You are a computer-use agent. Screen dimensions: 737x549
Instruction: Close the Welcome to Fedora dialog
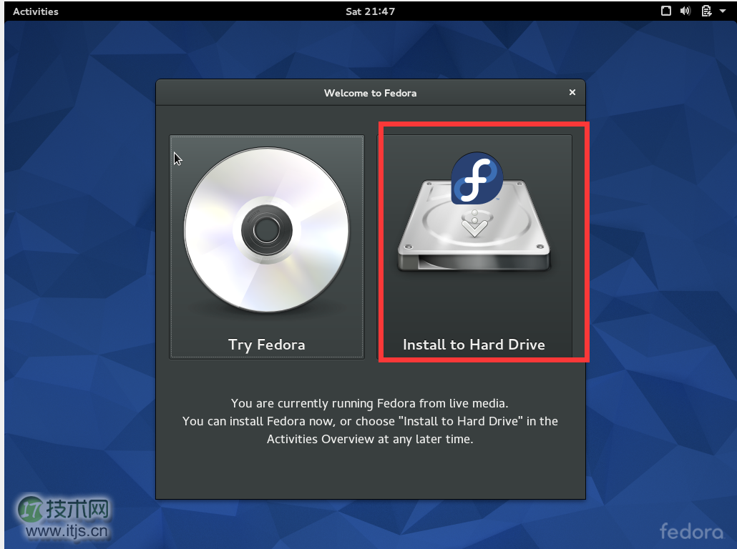(x=572, y=92)
